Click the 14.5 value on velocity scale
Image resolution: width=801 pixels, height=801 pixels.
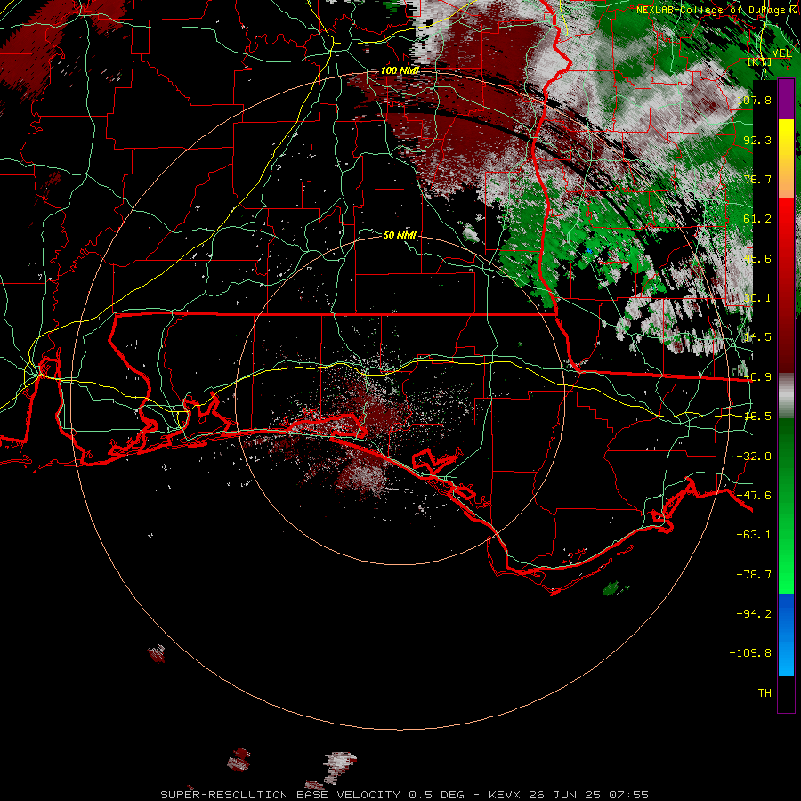757,337
